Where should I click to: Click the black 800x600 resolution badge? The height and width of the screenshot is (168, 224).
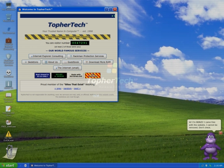[59, 75]
